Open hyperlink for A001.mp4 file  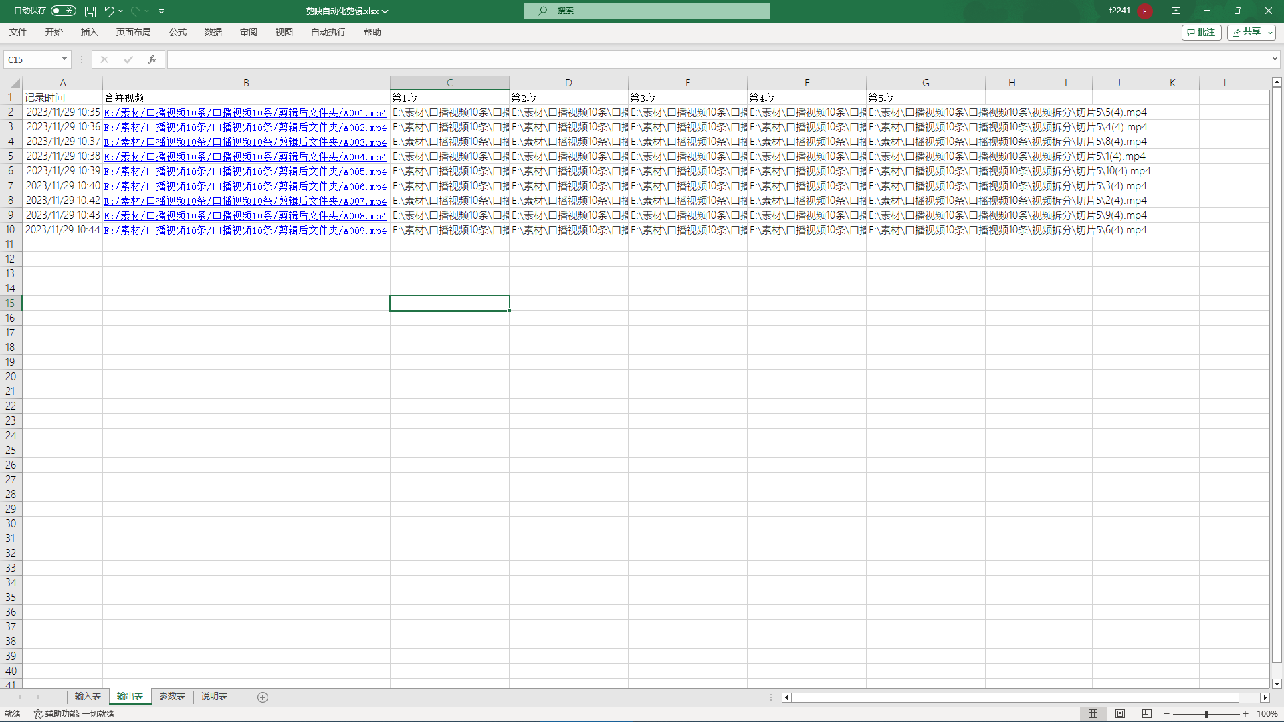tap(245, 112)
